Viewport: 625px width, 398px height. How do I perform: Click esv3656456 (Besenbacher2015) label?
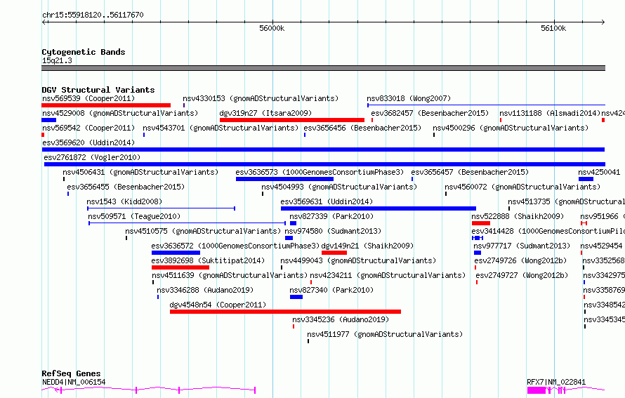click(x=362, y=128)
